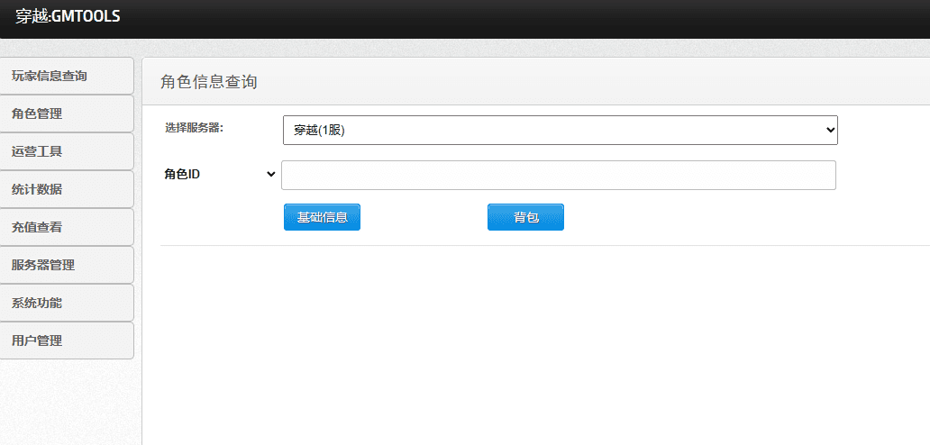Click 用户管理 in the sidebar
The width and height of the screenshot is (930, 445).
67,341
